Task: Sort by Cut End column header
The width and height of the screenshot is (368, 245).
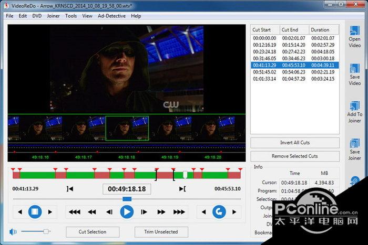Action: [x=294, y=30]
